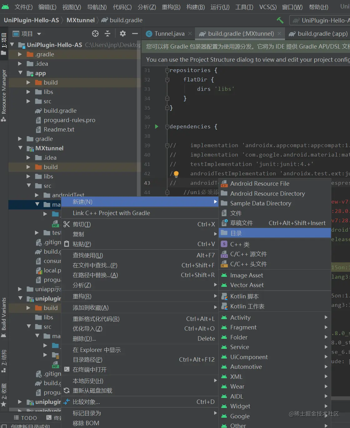Viewport: 350px width, 428px height.
Task: Click Link C++ Project with Gradle
Action: [x=140, y=213]
